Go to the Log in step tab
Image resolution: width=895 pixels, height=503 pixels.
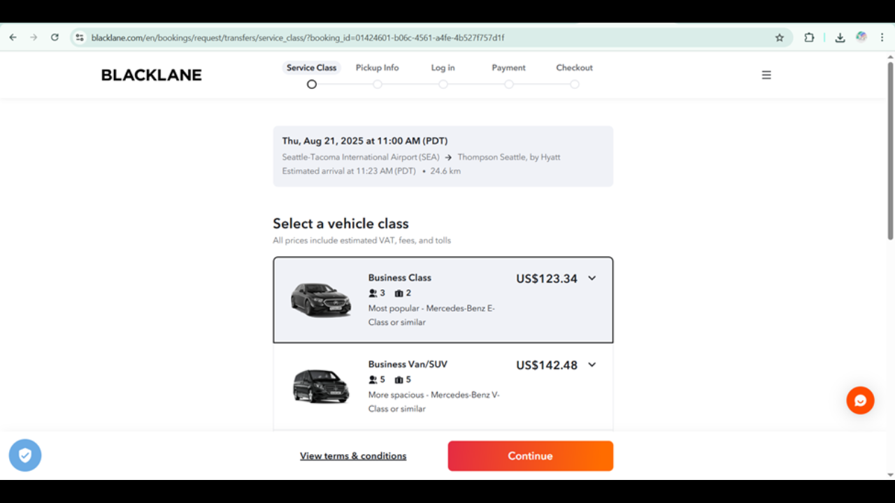(x=443, y=68)
